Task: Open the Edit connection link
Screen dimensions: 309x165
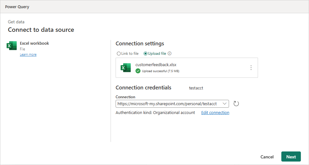Action: coord(215,113)
